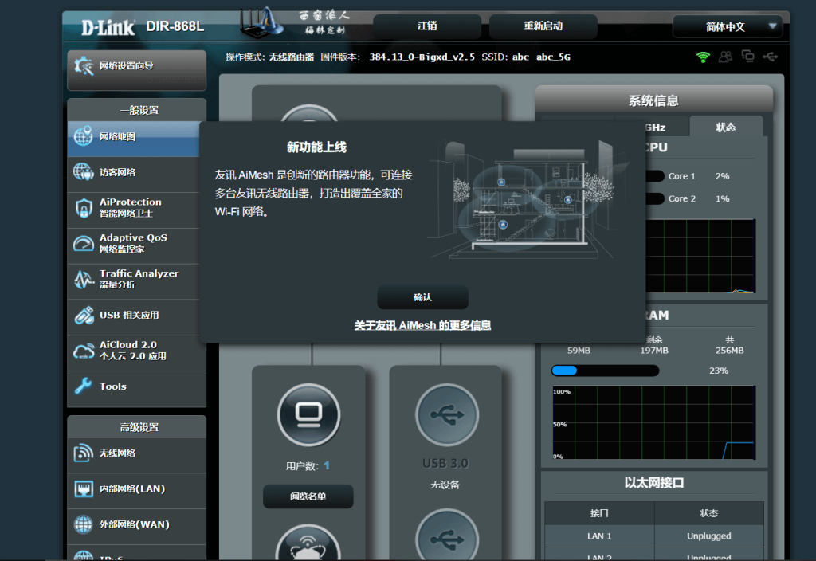Open the Wireless settings icon
The image size is (816, 561).
pos(83,453)
